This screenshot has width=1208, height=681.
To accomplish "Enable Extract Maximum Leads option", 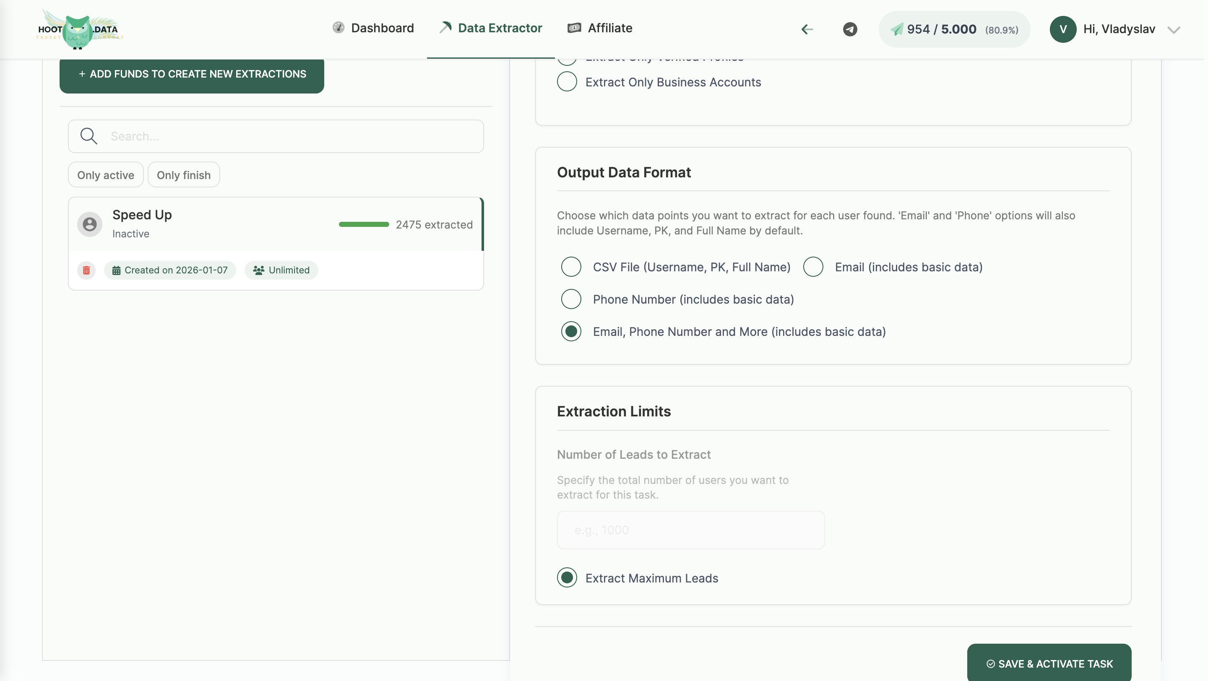I will [x=567, y=578].
